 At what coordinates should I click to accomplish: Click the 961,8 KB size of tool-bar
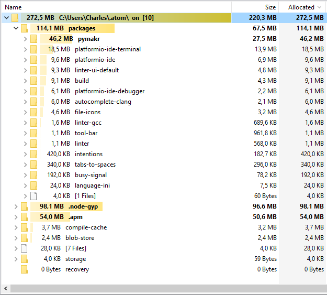(x=265, y=133)
